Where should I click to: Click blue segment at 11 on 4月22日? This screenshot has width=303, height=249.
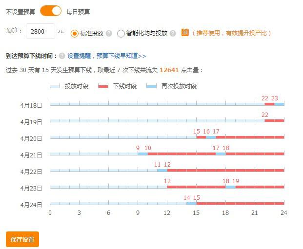click(162, 171)
